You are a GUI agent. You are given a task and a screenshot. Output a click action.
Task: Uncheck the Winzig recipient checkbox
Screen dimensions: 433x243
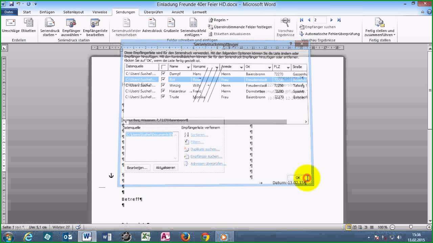[x=163, y=85]
